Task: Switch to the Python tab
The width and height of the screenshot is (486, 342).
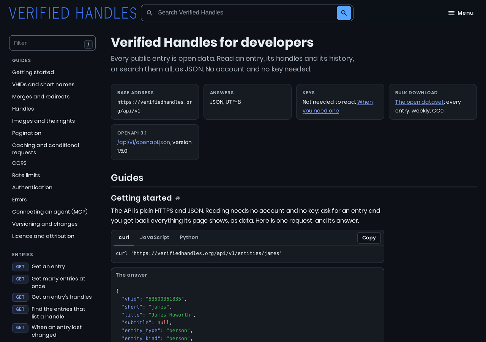Action: click(x=189, y=237)
